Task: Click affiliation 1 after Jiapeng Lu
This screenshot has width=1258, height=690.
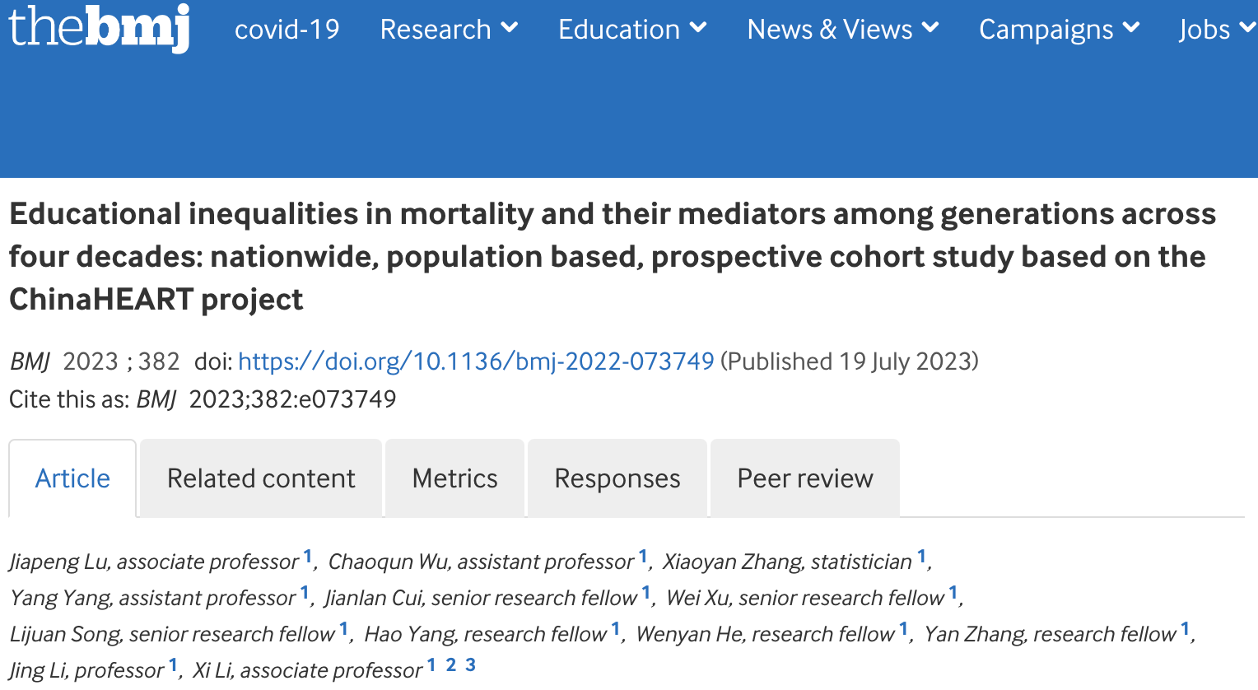Action: click(307, 557)
